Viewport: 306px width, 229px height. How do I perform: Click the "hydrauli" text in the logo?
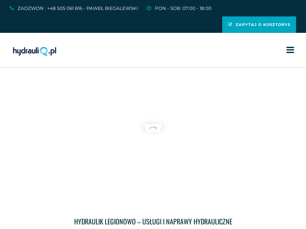coord(26,51)
